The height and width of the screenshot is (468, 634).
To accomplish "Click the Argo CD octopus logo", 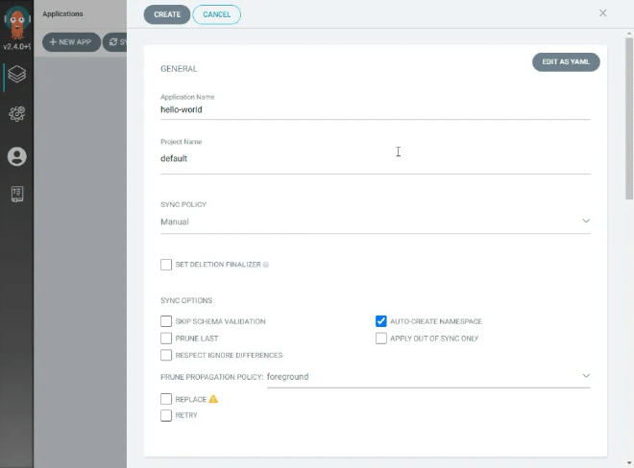I will (17, 23).
